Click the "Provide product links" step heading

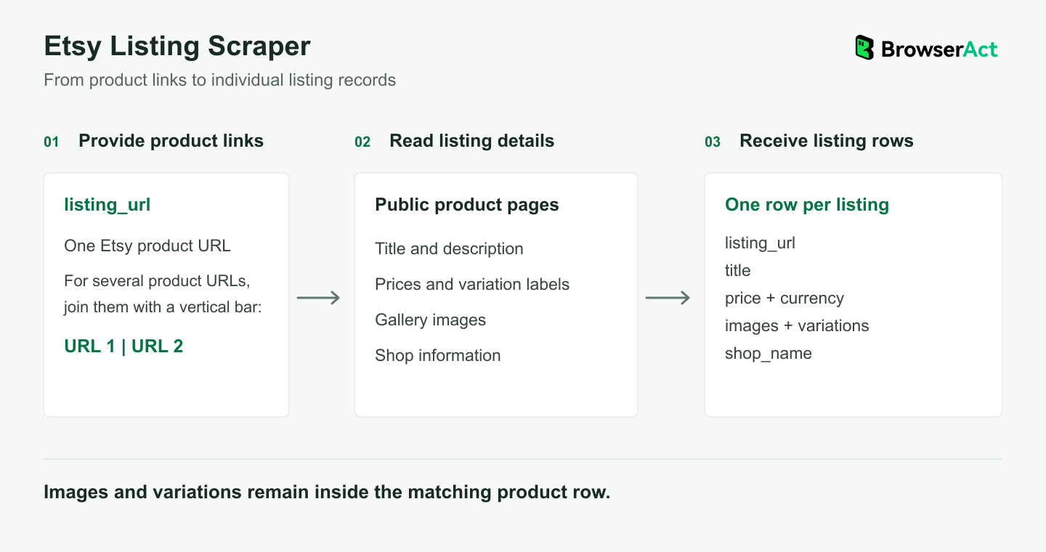coord(171,141)
